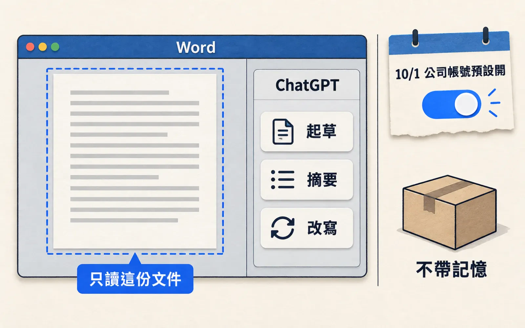Viewport: 525px width, 328px height.
Task: Click the ChatGPT panel header
Action: click(307, 85)
